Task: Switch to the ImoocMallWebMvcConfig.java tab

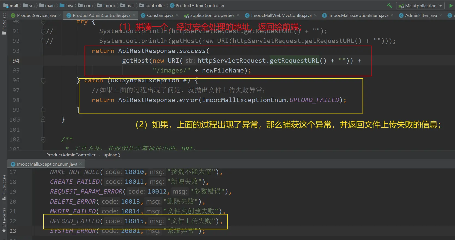Action: (281, 15)
